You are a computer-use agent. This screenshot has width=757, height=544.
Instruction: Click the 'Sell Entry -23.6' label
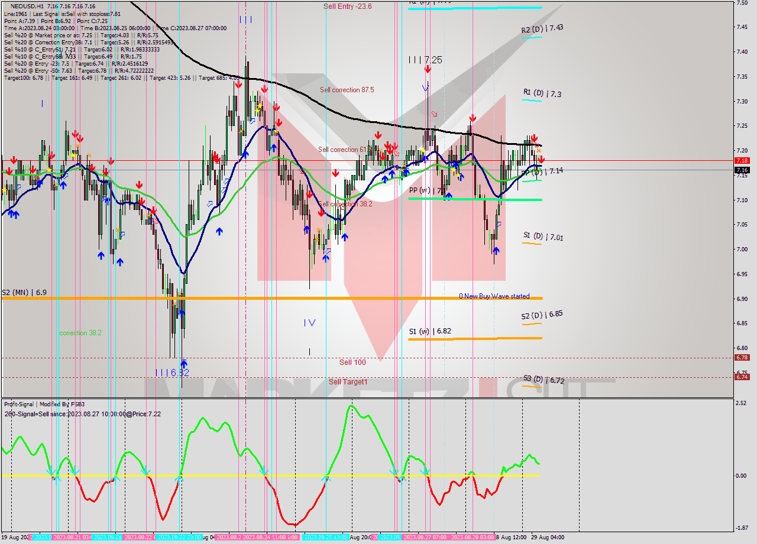[x=348, y=6]
